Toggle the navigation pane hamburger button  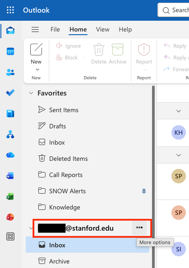pos(35,29)
